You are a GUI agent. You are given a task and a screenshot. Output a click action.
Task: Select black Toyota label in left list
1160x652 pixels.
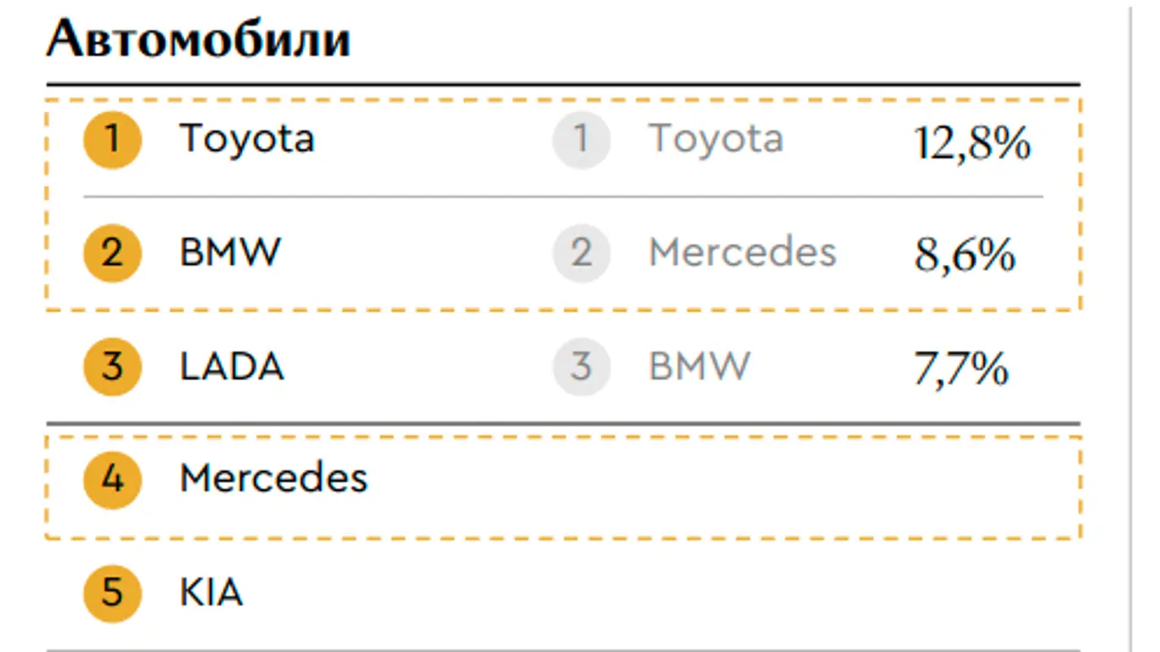click(247, 139)
